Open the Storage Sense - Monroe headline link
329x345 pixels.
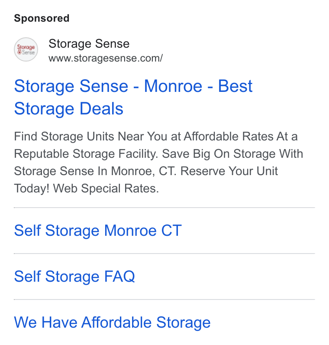pyautogui.click(x=133, y=97)
